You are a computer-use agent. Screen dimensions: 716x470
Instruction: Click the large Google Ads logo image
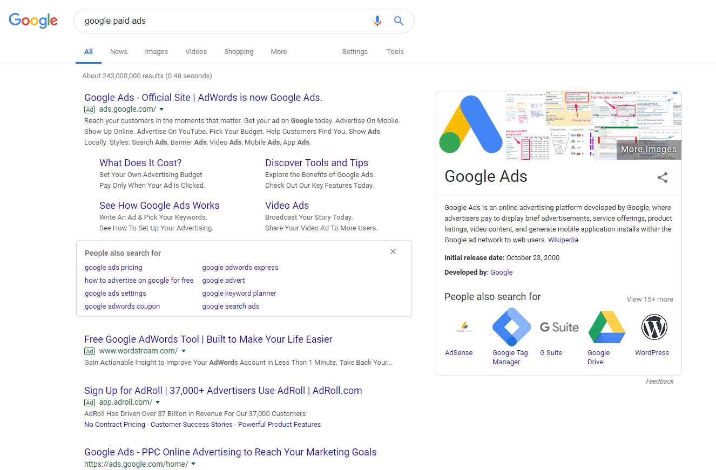point(470,125)
